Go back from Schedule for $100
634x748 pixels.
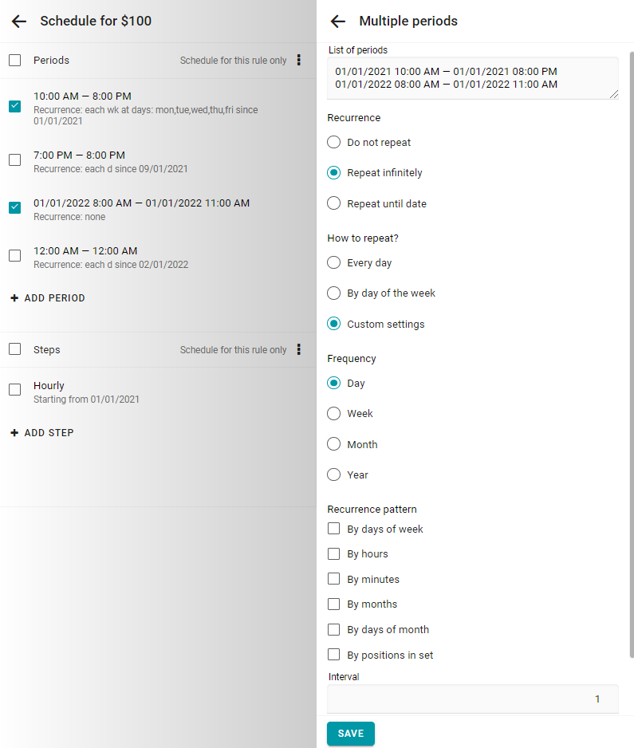(19, 21)
